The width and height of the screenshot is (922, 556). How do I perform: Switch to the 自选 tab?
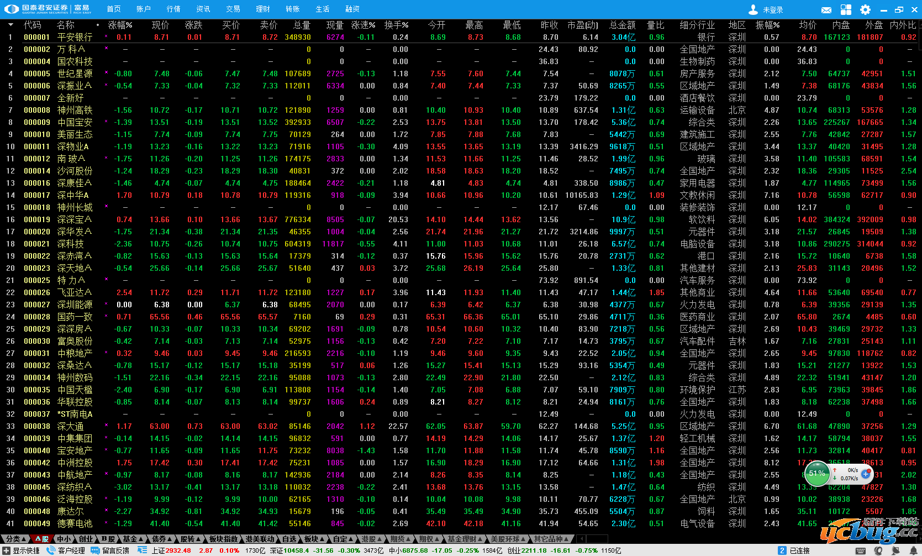pyautogui.click(x=289, y=539)
